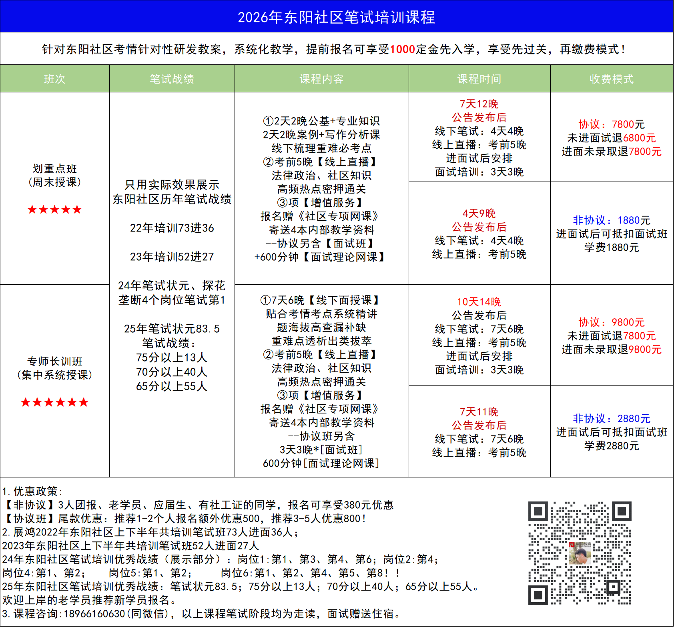Select the 协议：7800元 price text
Viewport: 674px width, 627px height.
point(611,124)
